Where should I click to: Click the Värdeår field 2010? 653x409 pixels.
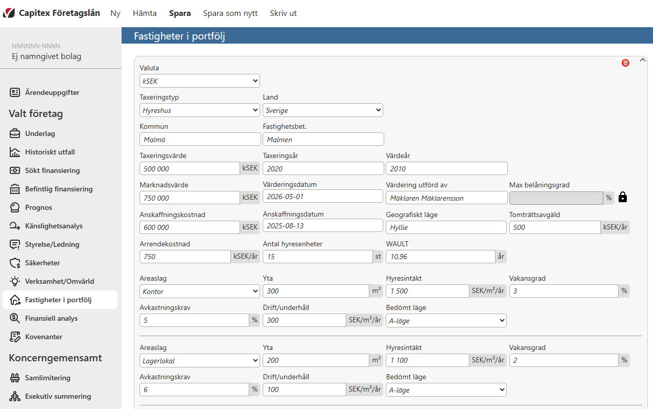click(x=447, y=168)
